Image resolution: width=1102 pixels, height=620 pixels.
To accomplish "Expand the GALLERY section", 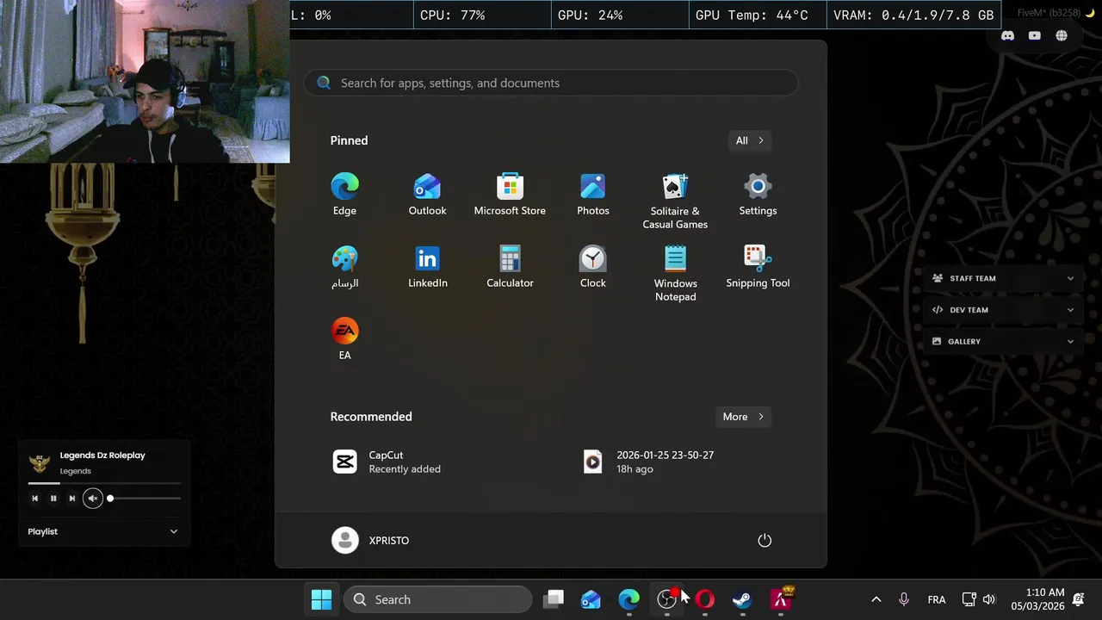I will point(1003,341).
